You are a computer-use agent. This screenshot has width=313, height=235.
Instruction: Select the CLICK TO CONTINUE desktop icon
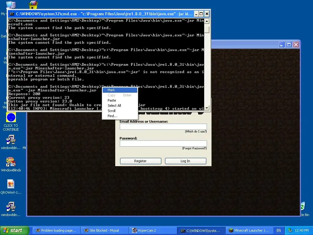[x=11, y=122]
